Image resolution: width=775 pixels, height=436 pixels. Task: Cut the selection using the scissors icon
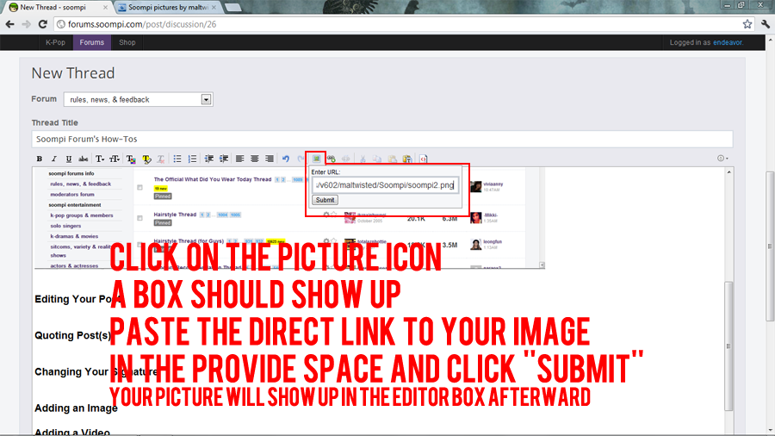click(363, 159)
